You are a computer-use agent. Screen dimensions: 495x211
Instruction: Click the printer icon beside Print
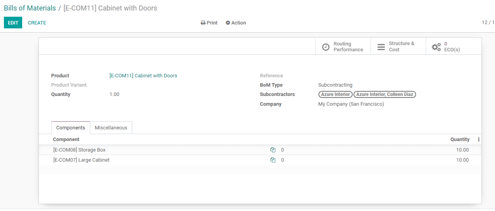point(203,23)
